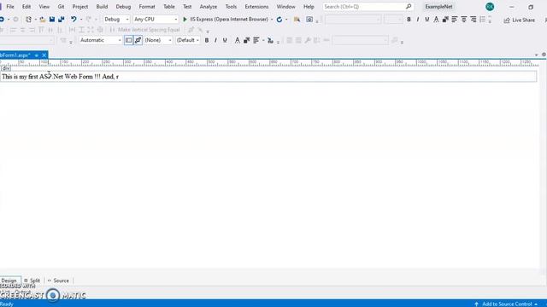The height and width of the screenshot is (307, 547).
Task: Open the Debug configuration dropdown
Action: tap(116, 20)
